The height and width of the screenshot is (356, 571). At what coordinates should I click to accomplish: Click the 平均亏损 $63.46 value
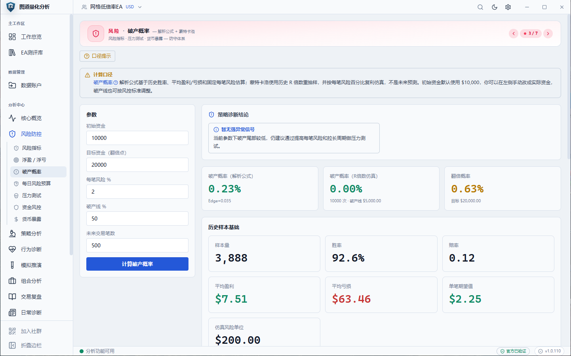tap(351, 299)
